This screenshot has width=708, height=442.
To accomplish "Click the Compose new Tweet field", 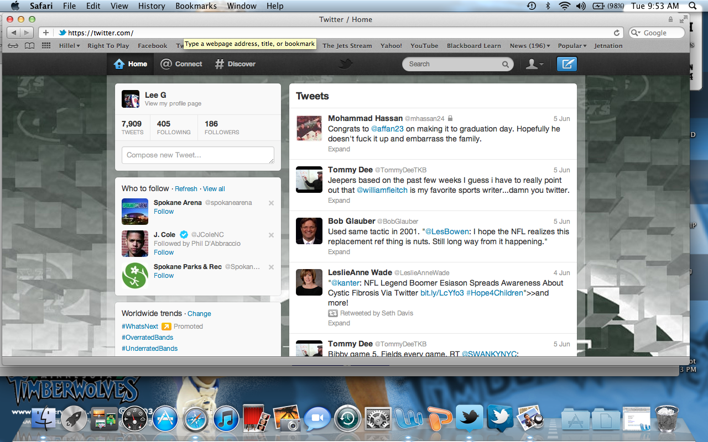I will click(198, 155).
